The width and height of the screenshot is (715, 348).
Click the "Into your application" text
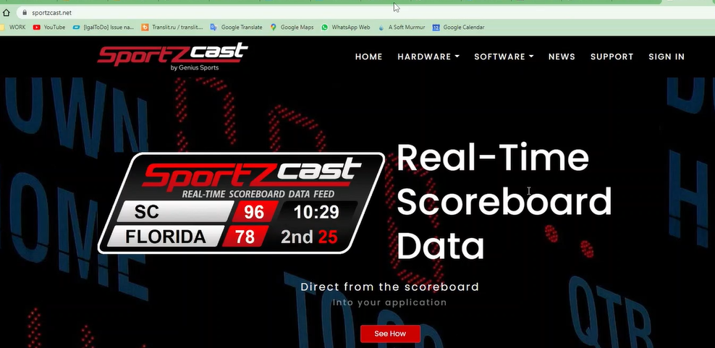(x=389, y=302)
